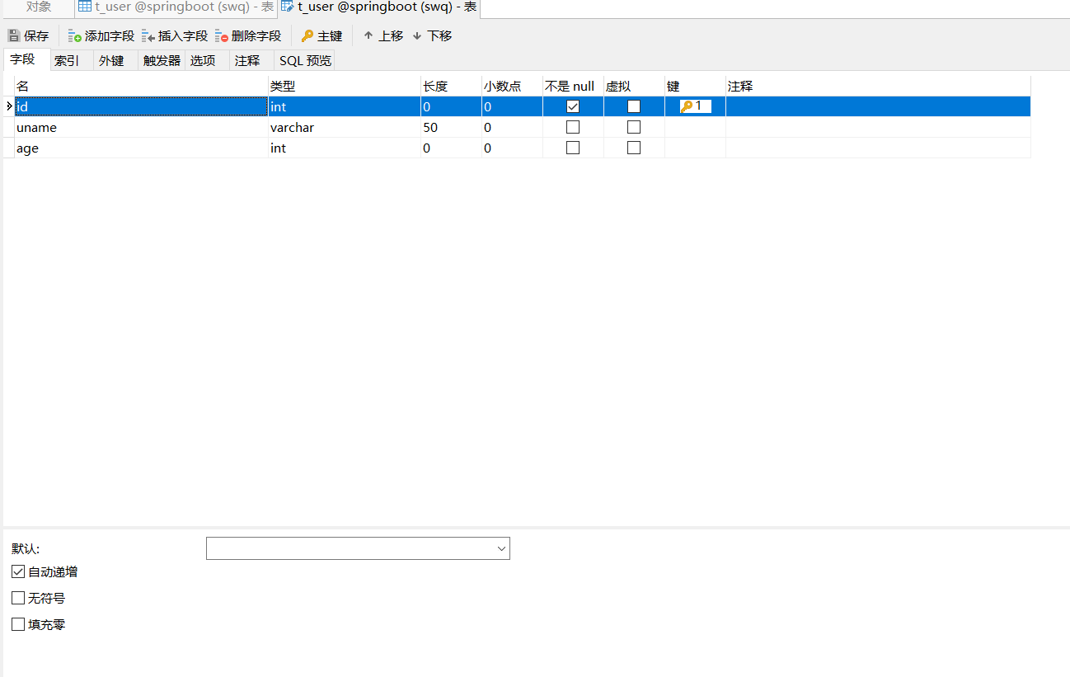Viewport: 1070px width, 677px height.
Task: Click Move Up (上移) arrow
Action: point(368,36)
